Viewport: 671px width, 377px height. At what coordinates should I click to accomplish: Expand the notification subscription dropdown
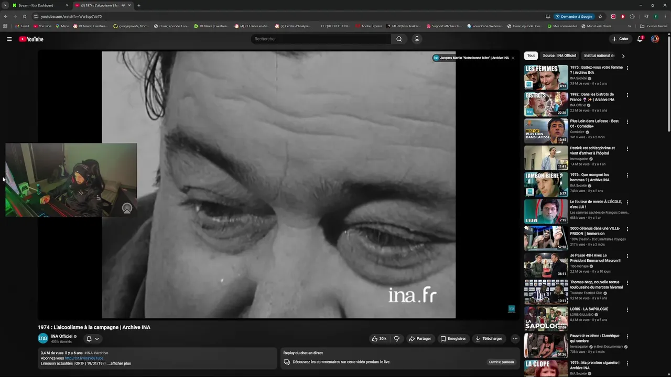[x=97, y=339]
